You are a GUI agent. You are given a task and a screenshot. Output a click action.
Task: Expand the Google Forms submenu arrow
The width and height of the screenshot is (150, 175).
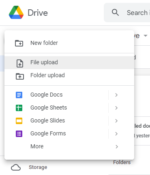pos(116,134)
